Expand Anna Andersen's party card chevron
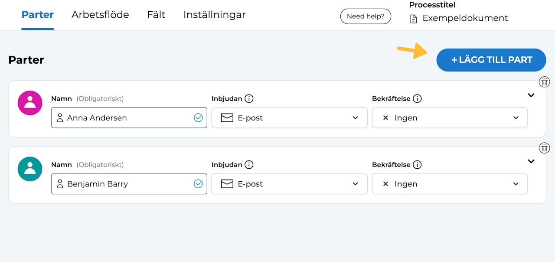The height and width of the screenshot is (262, 555). (531, 95)
